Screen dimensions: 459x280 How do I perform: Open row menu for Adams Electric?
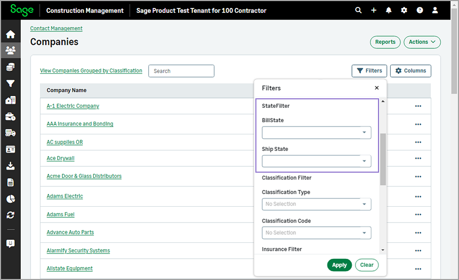[418, 197]
